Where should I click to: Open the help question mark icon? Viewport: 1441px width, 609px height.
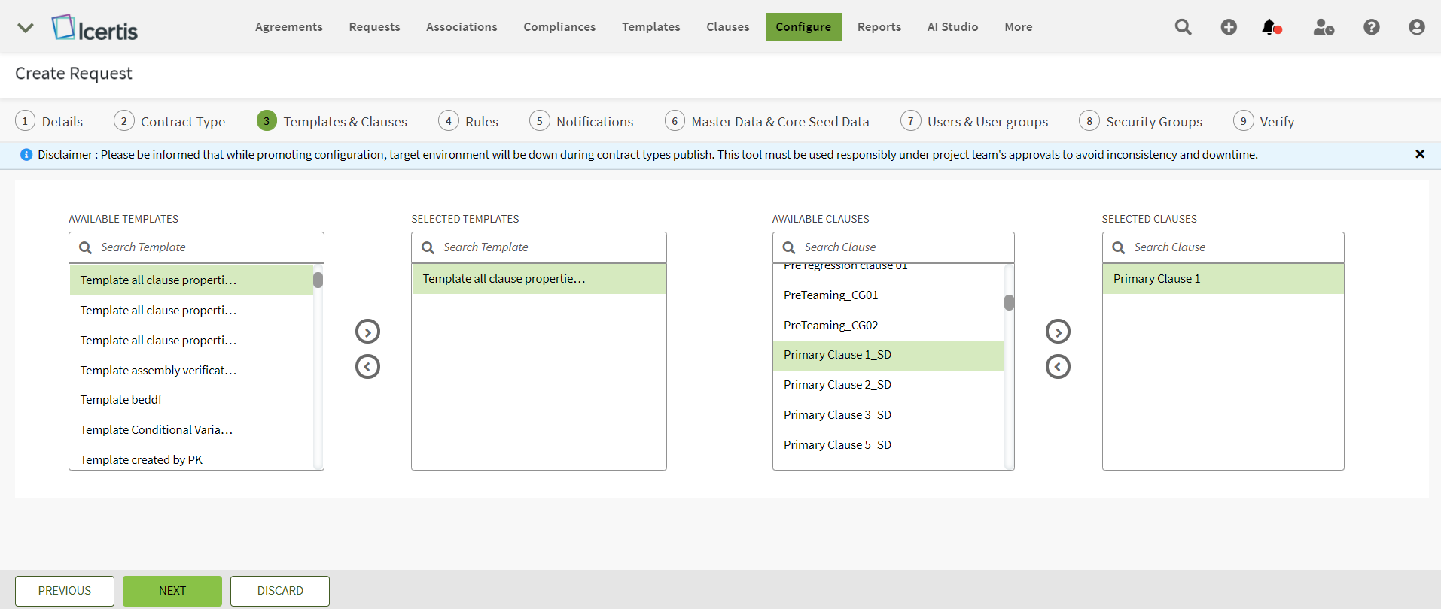click(x=1371, y=27)
